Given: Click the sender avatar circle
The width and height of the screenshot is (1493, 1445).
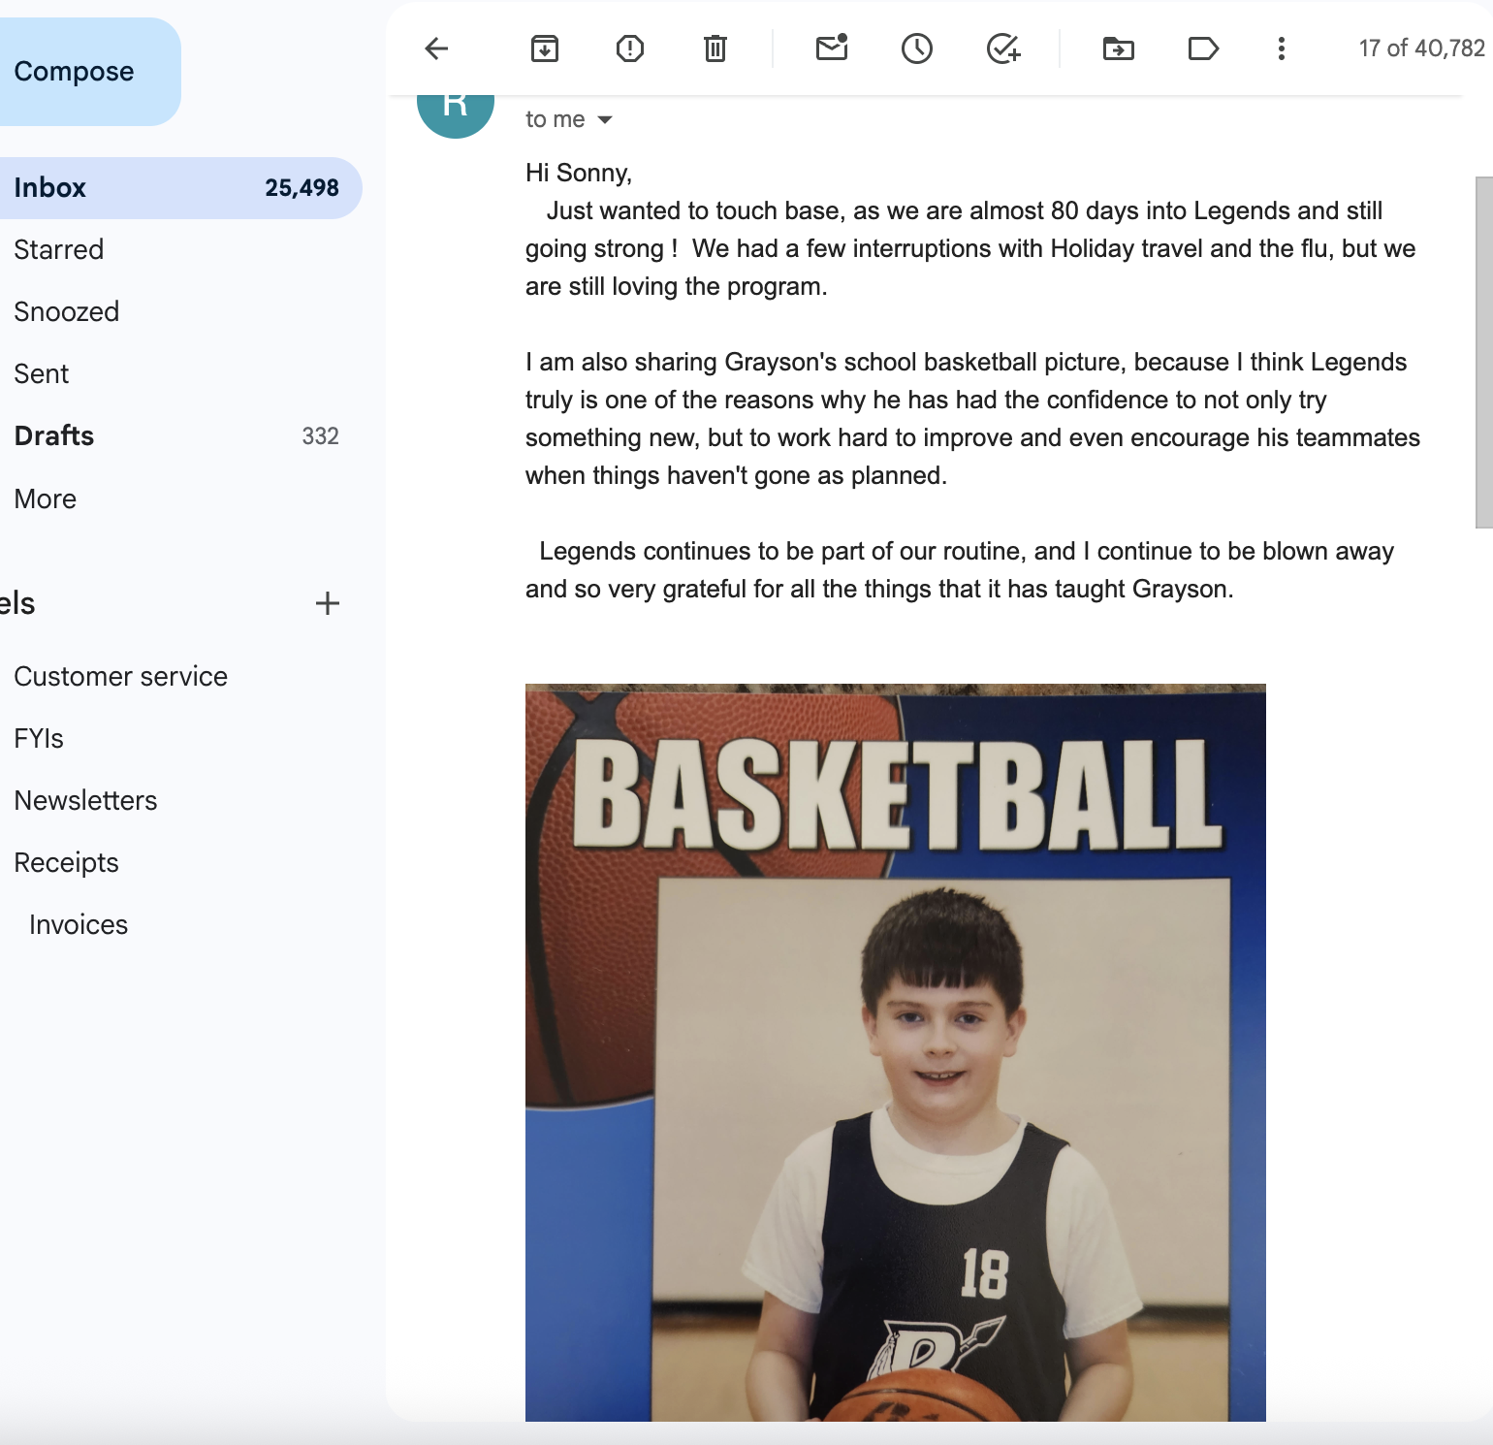Looking at the screenshot, I should tap(456, 114).
